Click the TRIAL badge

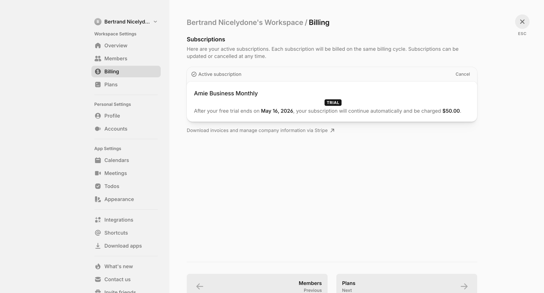coord(333,103)
